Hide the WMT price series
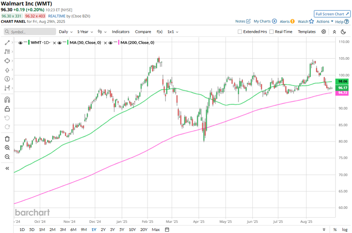Image resolution: width=352 pixels, height=233 pixels. pyautogui.click(x=21, y=43)
